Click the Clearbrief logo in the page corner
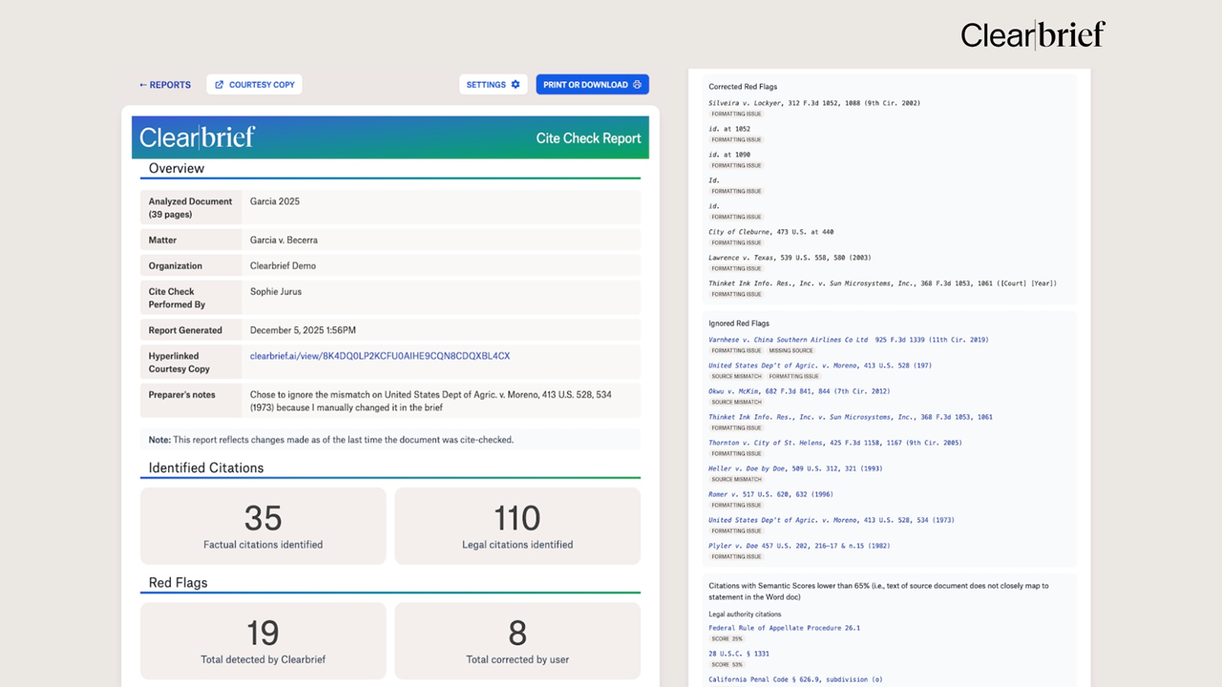The width and height of the screenshot is (1222, 687). pos(1033,35)
